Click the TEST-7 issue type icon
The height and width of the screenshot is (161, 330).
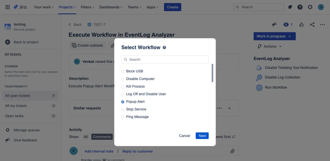[89, 25]
